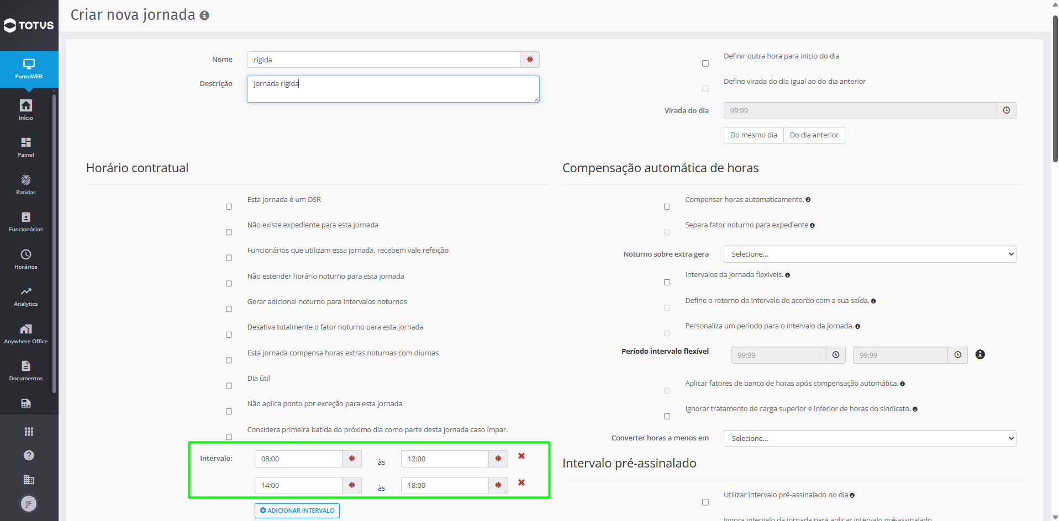Click info icon next to Intervalos da jornada flexíveis
The image size is (1059, 521).
[787, 275]
